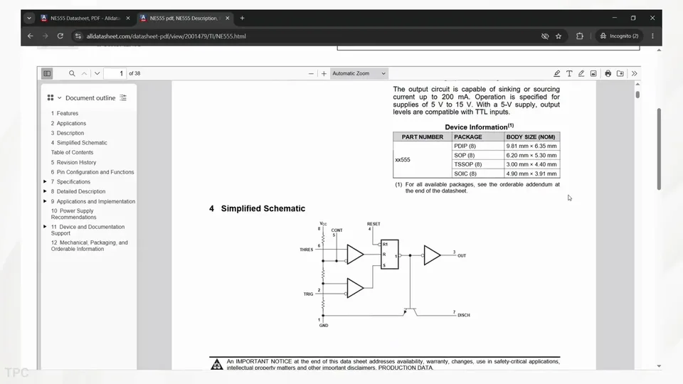Image resolution: width=683 pixels, height=384 pixels.
Task: Open the find-in-document search icon
Action: 72,73
